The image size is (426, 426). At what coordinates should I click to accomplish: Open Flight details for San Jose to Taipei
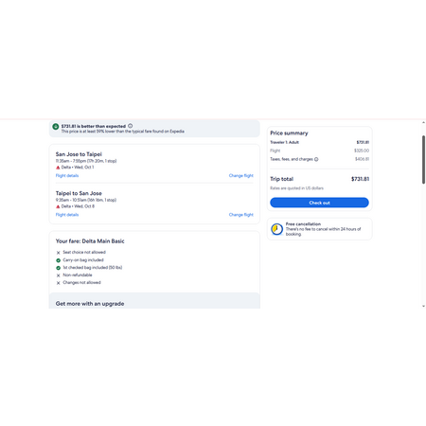67,176
